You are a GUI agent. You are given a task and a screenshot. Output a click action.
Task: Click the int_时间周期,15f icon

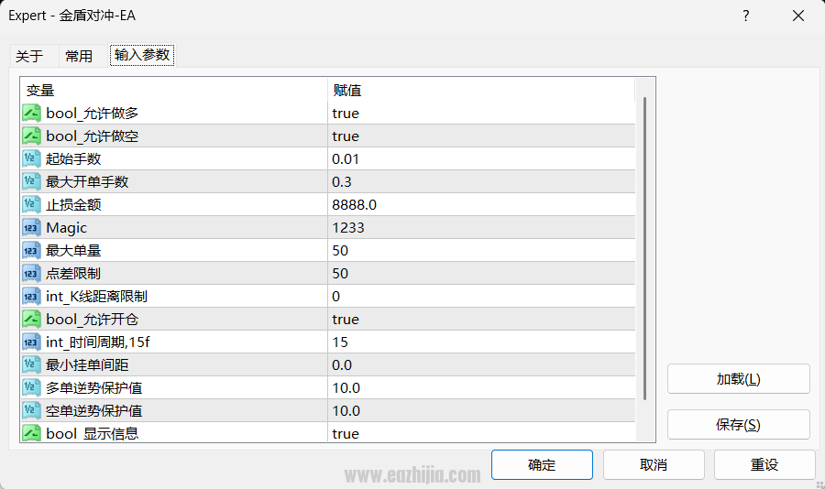click(x=31, y=342)
